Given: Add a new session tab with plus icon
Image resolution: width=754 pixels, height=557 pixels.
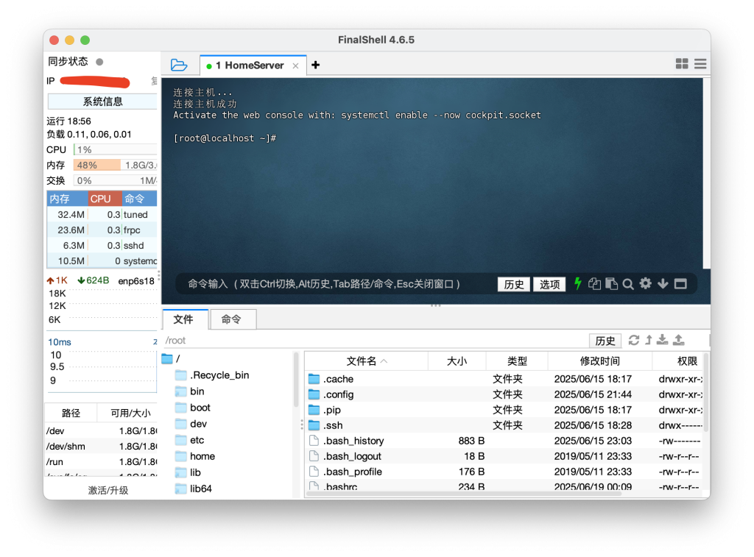Looking at the screenshot, I should point(316,65).
